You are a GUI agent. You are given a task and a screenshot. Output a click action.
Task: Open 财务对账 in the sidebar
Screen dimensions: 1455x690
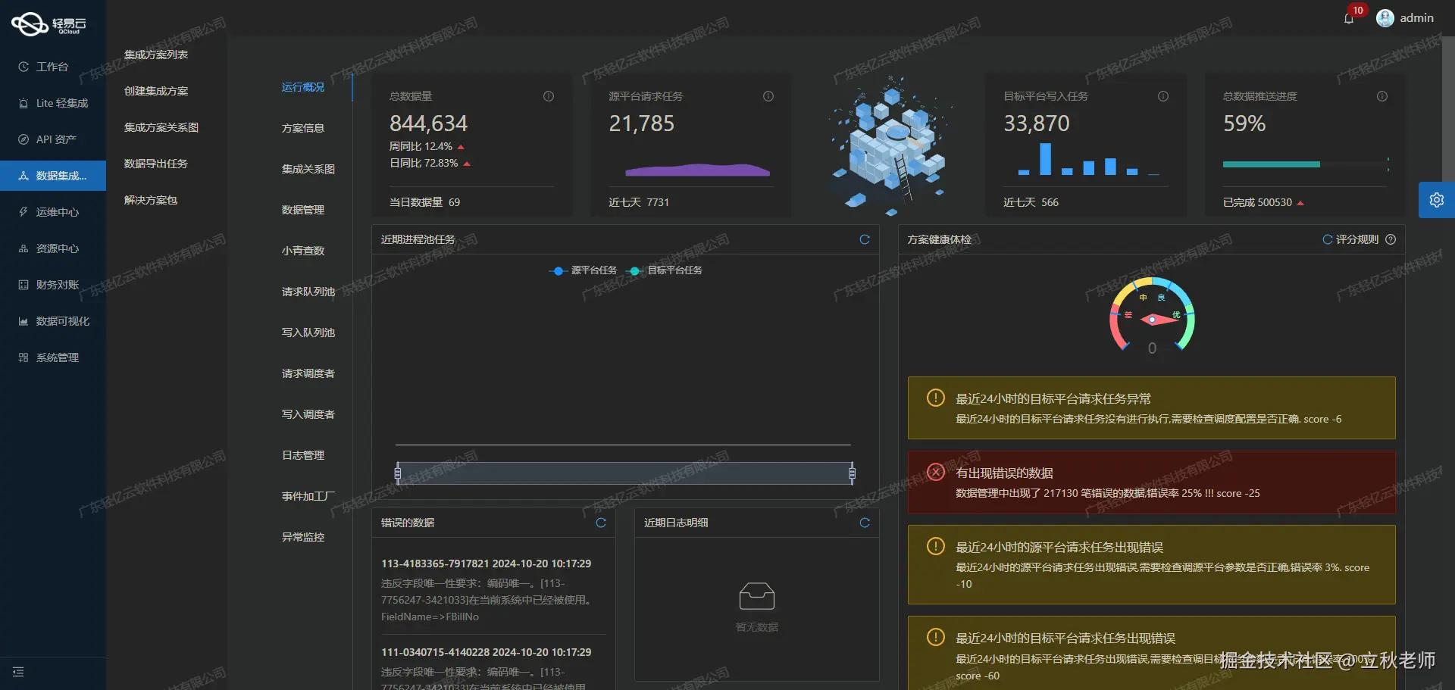53,285
